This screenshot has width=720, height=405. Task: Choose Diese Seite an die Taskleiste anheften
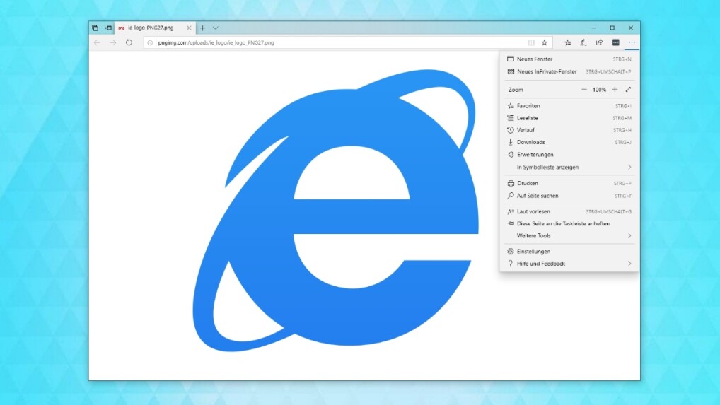pyautogui.click(x=569, y=223)
